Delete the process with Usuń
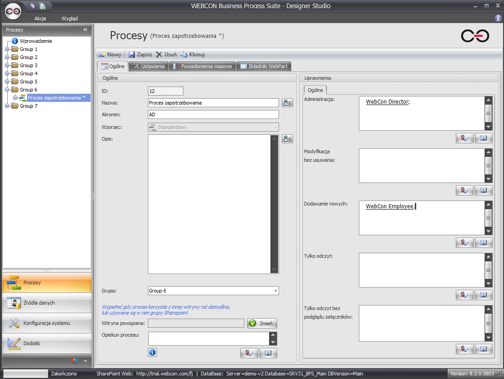This screenshot has height=379, width=504. pyautogui.click(x=166, y=55)
